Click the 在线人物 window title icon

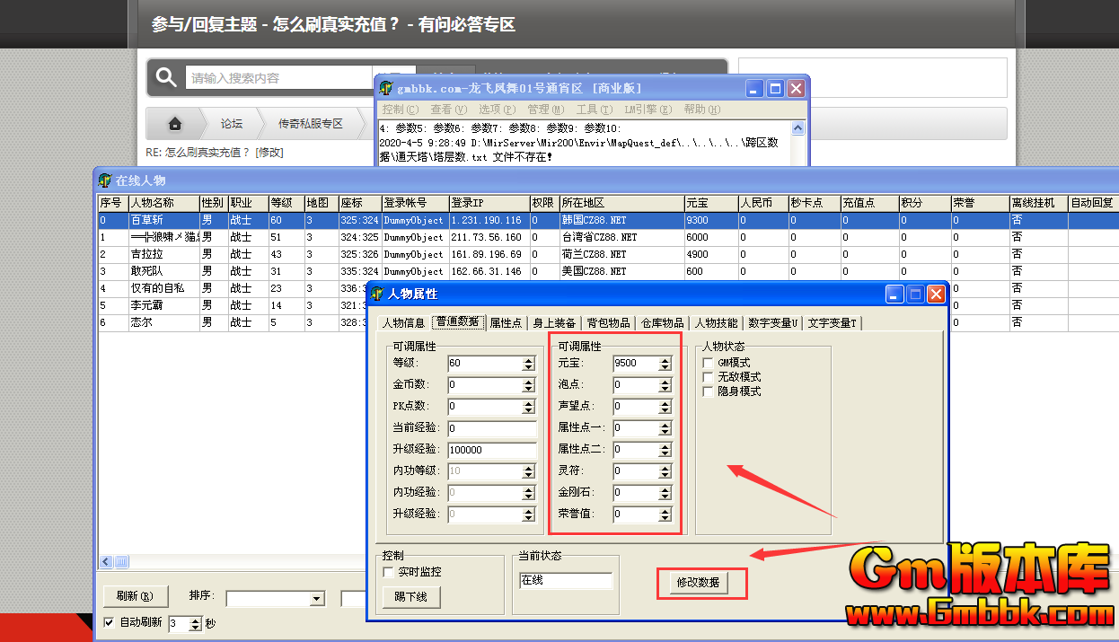[105, 180]
